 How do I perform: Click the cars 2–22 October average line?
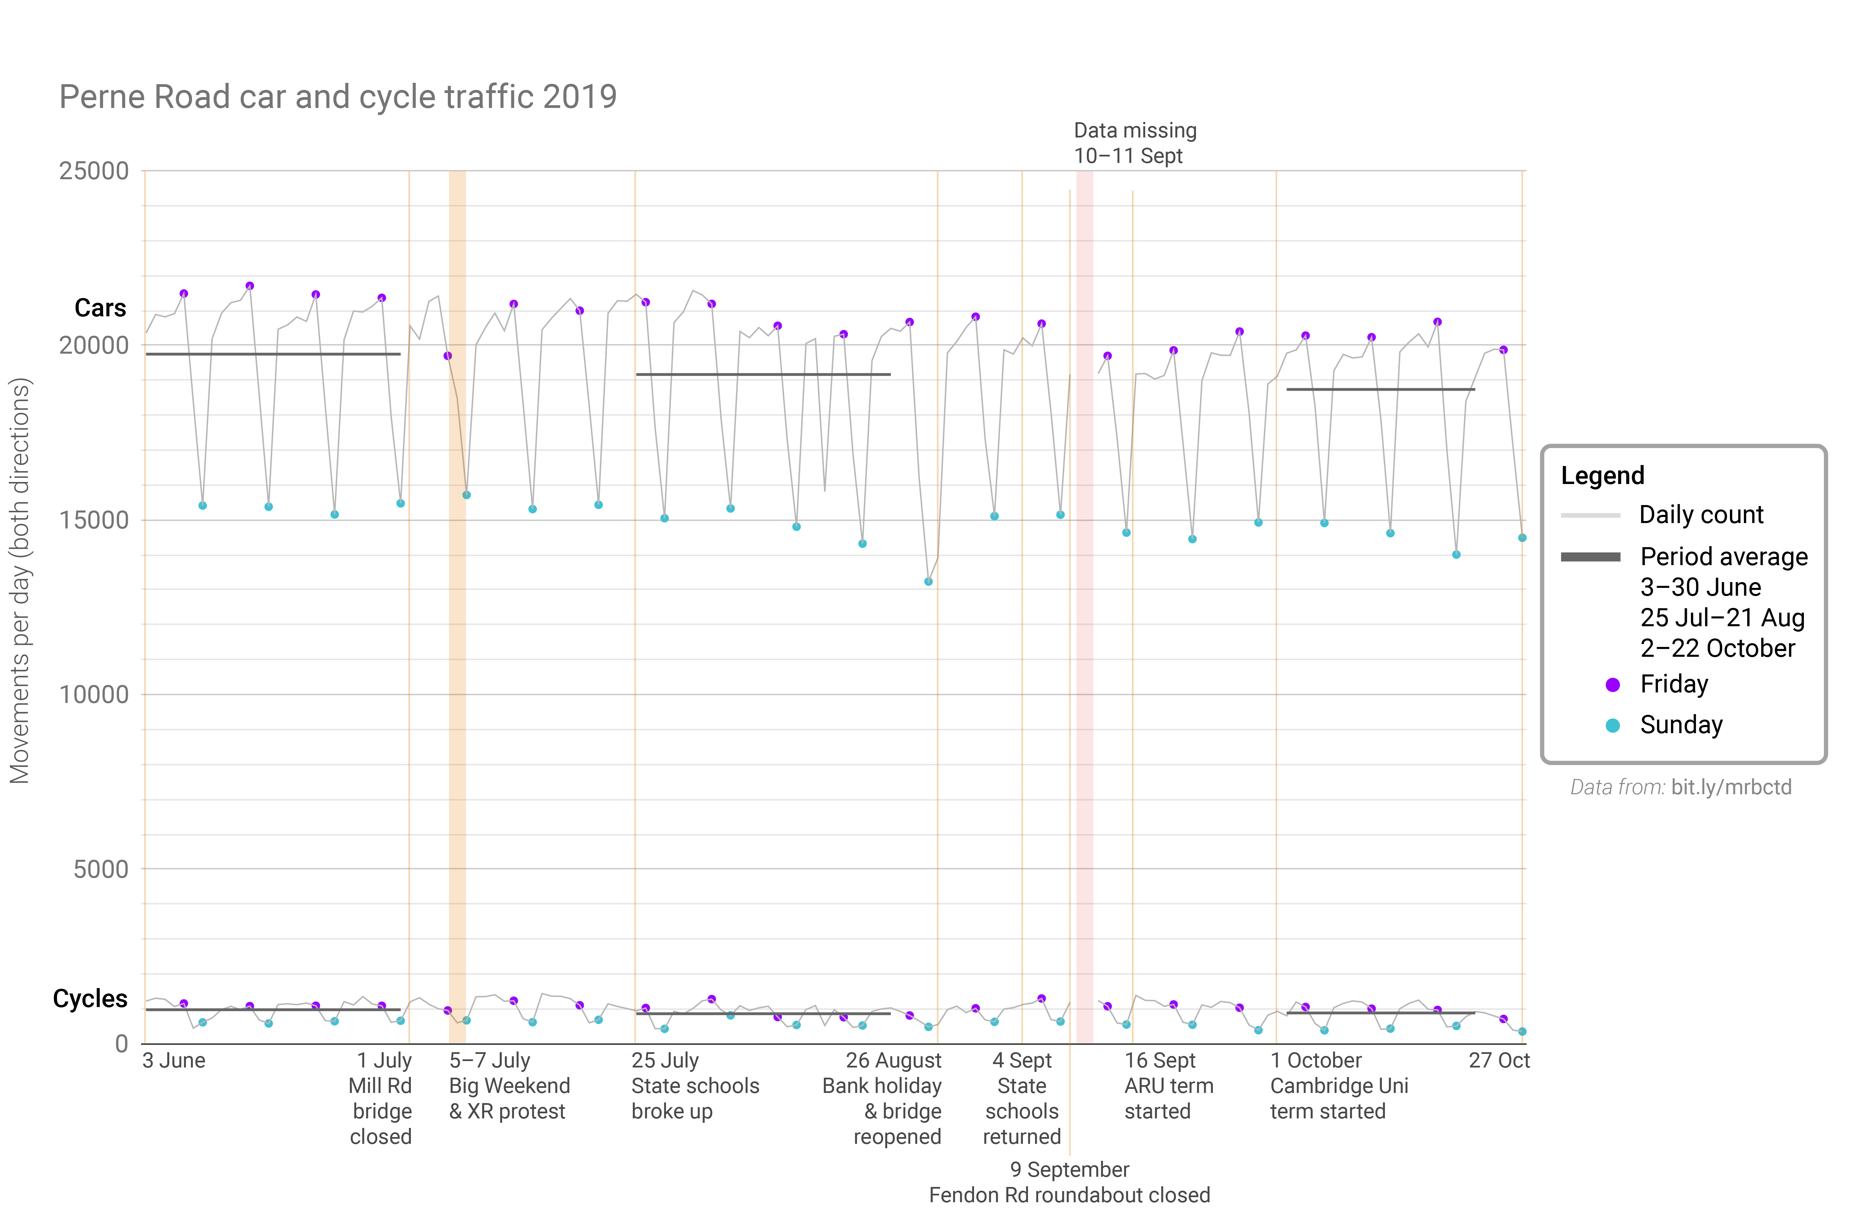pos(1380,389)
